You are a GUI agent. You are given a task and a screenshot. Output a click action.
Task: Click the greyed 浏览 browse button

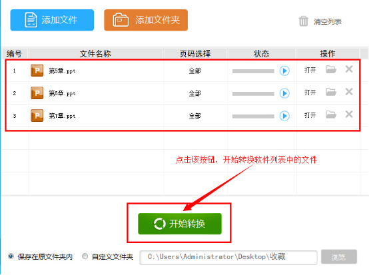pos(339,257)
